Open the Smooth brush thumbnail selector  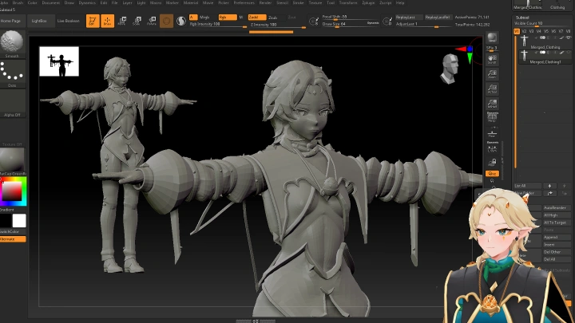coord(12,44)
